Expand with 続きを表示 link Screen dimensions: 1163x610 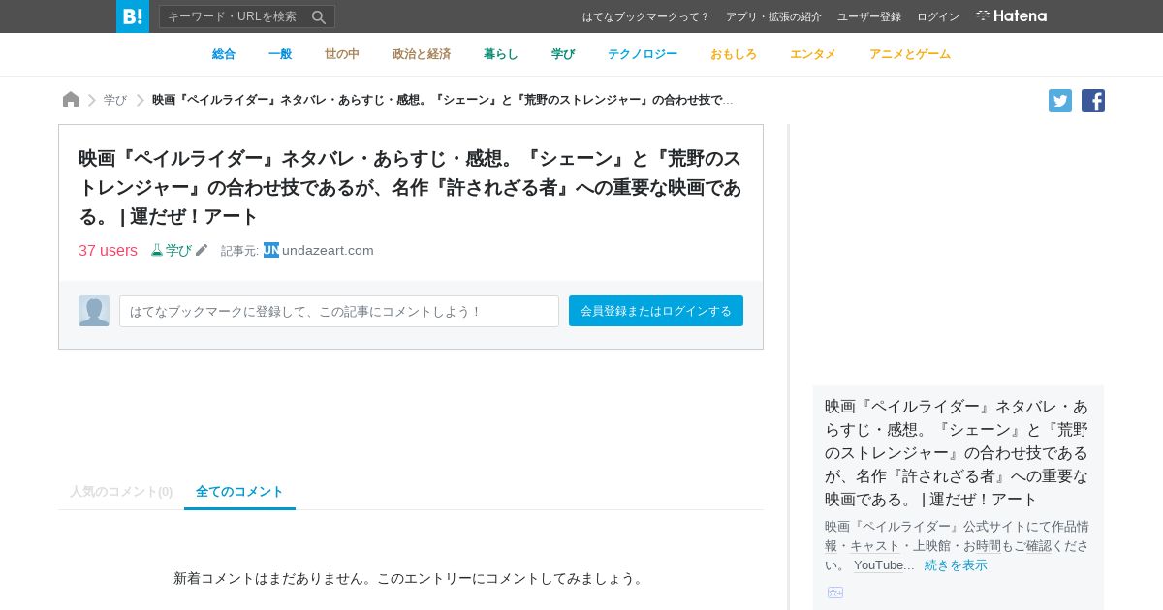956,564
